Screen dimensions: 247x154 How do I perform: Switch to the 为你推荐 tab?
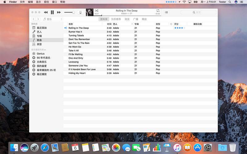coord(116,19)
